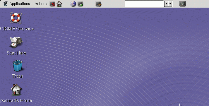
Task: Select the GNOME Overview lifebuoy icon
Action: tap(16, 18)
